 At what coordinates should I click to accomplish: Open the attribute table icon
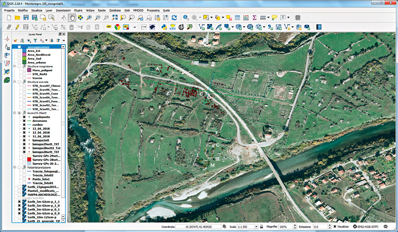(x=237, y=18)
